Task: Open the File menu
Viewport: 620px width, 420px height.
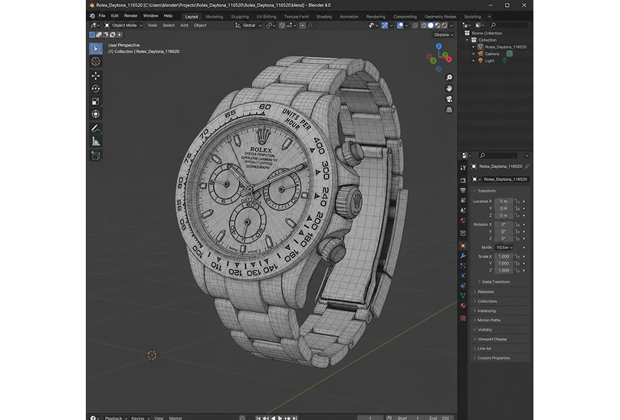Action: [102, 16]
